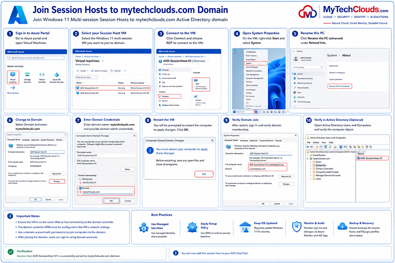Open Access control (IAM) in VM sidebar
The height and width of the screenshot is (263, 395).
click(168, 78)
